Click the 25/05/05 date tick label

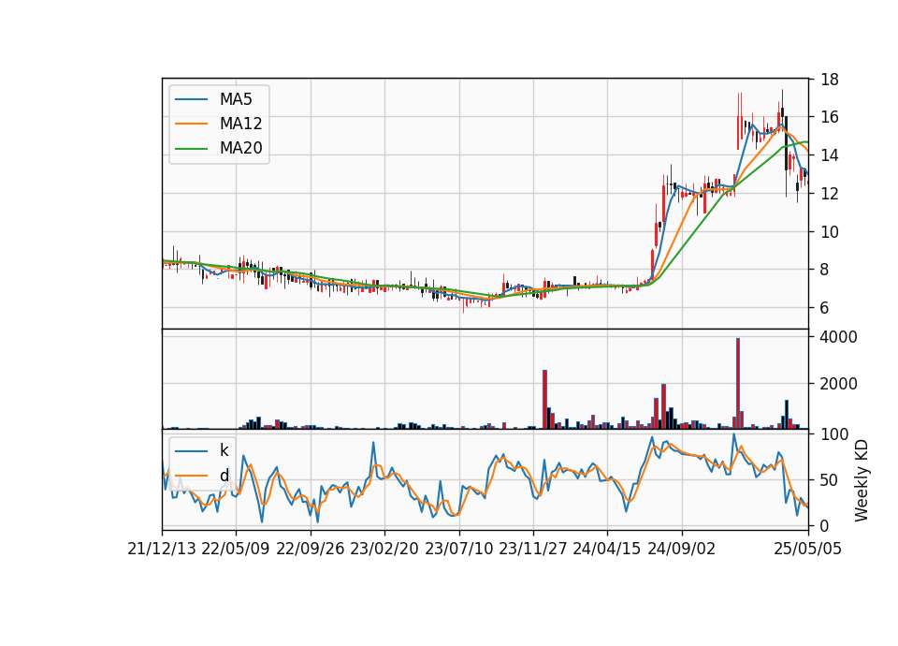pyautogui.click(x=808, y=549)
